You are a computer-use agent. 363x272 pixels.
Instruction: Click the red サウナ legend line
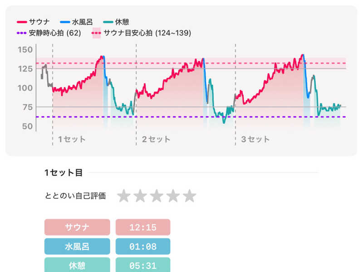click(22, 22)
